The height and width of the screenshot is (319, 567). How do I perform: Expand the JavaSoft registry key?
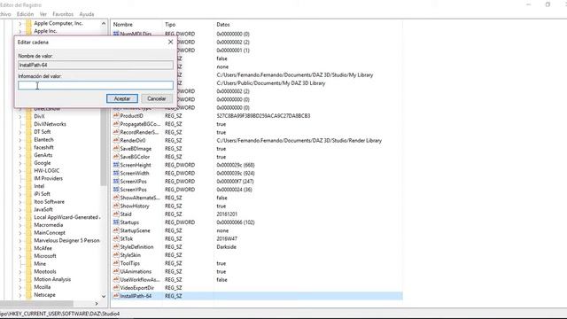19,210
